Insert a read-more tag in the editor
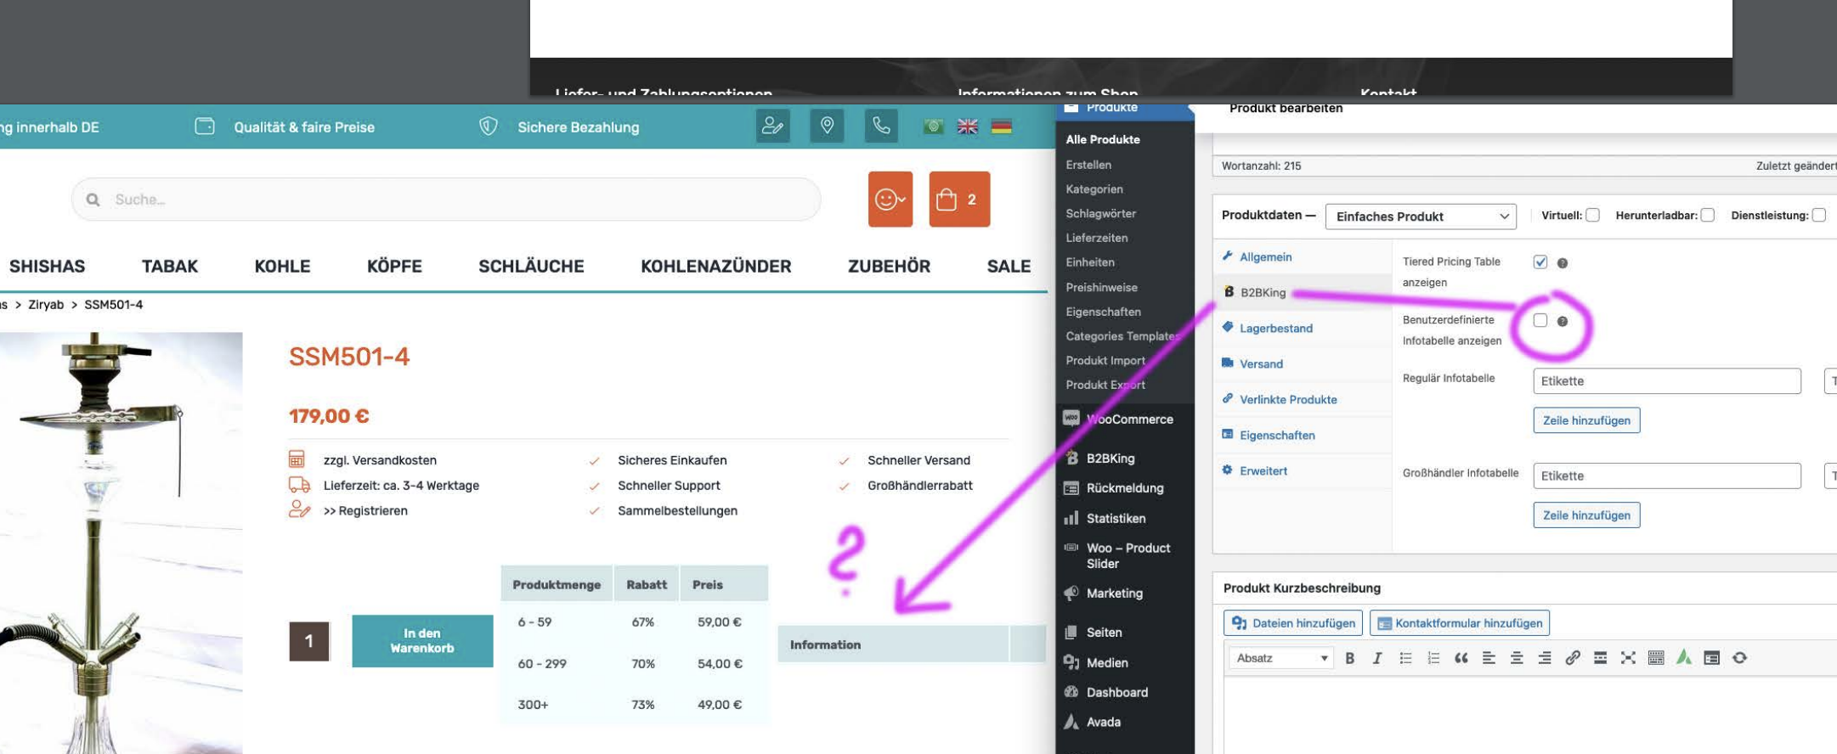Image resolution: width=1837 pixels, height=754 pixels. pyautogui.click(x=1600, y=658)
